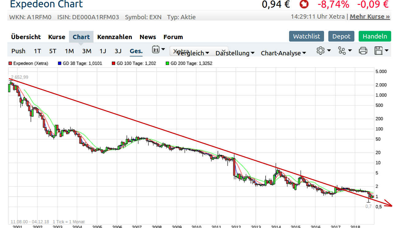Viewport: 393px width, 228px height.
Task: Print the chart via printer icon
Action: (363, 51)
